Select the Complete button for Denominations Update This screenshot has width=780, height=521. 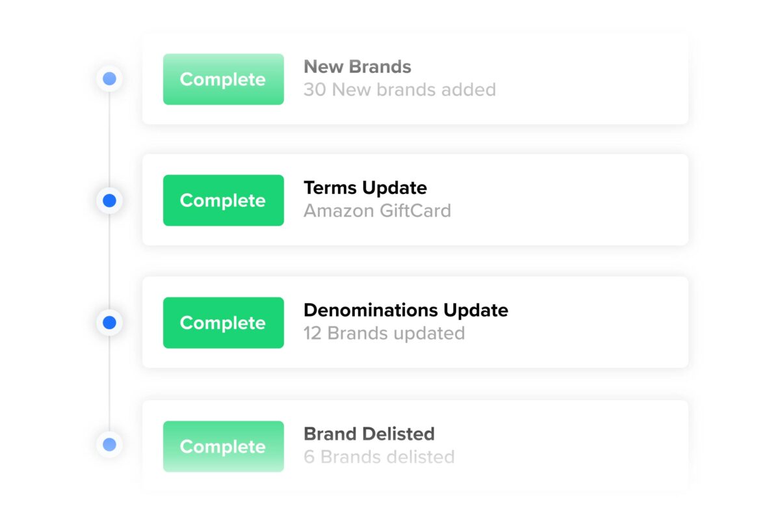point(224,323)
